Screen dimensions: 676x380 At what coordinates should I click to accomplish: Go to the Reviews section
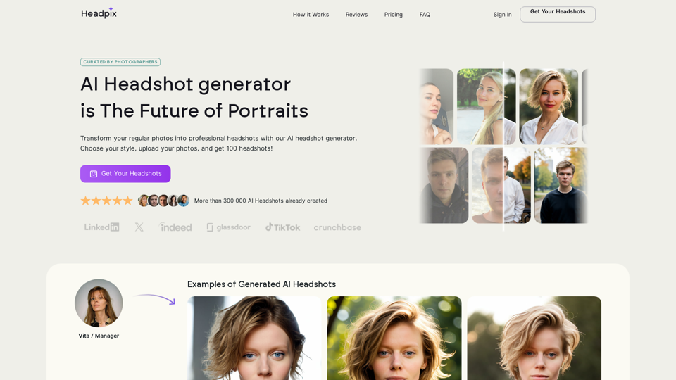(356, 15)
